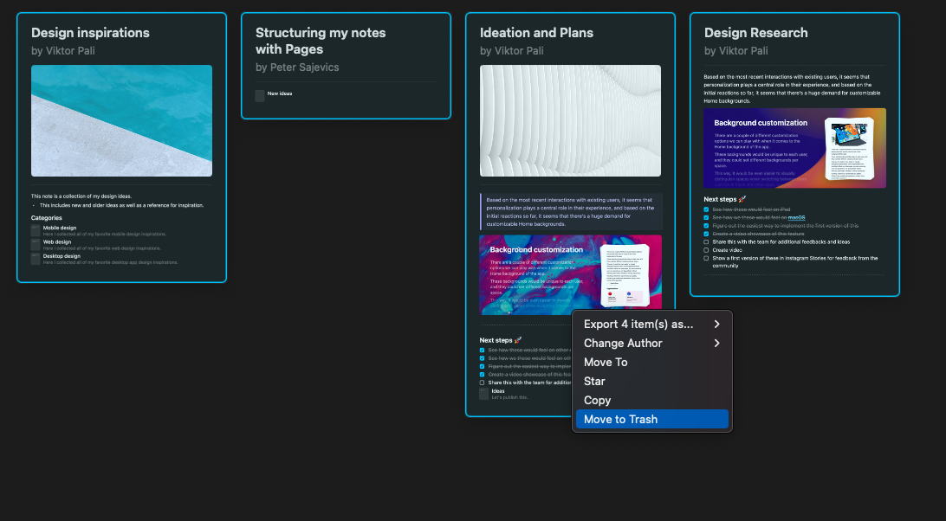Expand the Change Author submenu arrow

[716, 343]
